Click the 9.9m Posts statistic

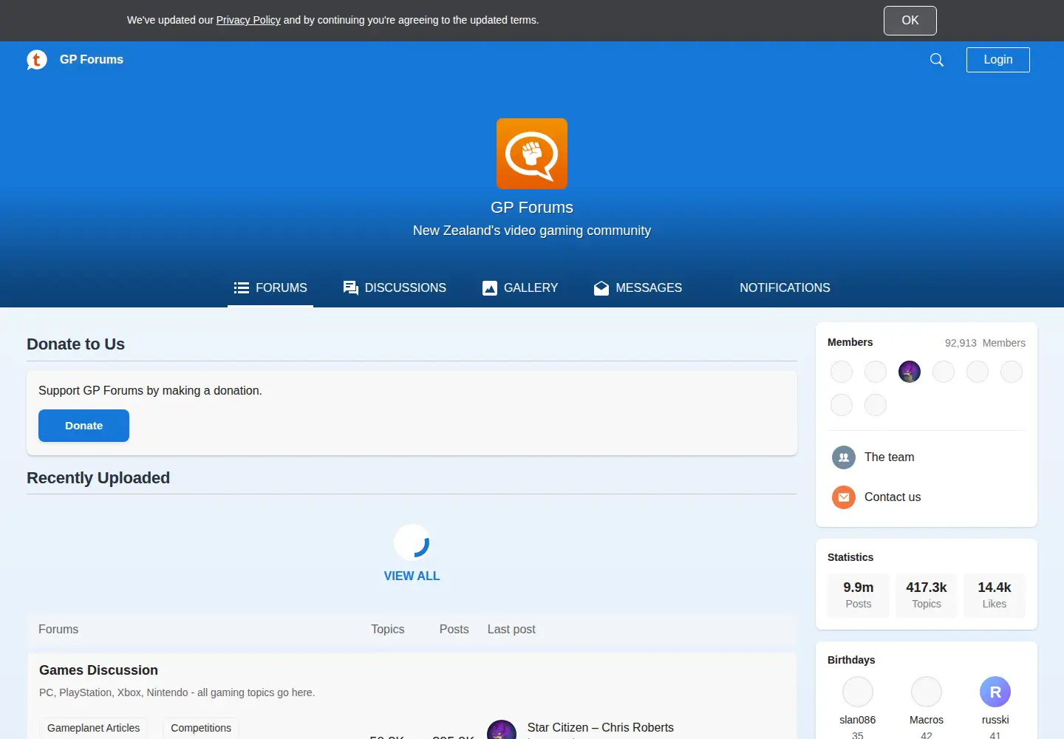click(x=859, y=595)
